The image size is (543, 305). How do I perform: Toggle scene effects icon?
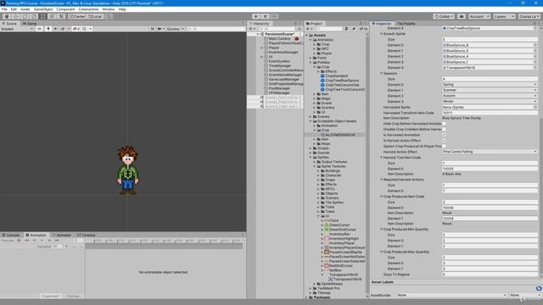[x=64, y=29]
